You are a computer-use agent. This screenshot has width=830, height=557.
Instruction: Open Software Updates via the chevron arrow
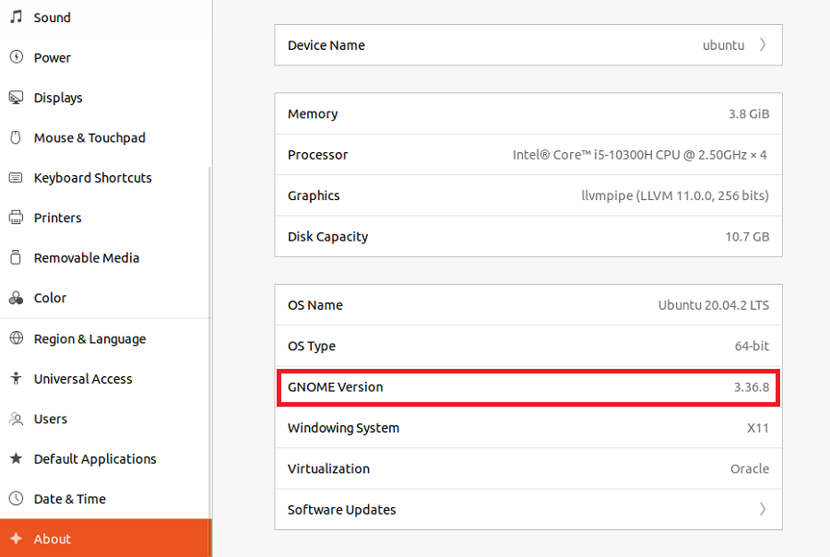763,509
